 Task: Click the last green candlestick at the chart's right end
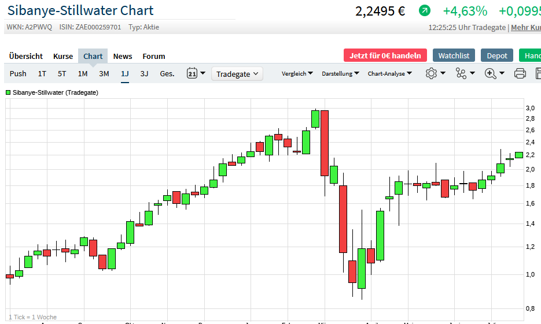pos(518,155)
